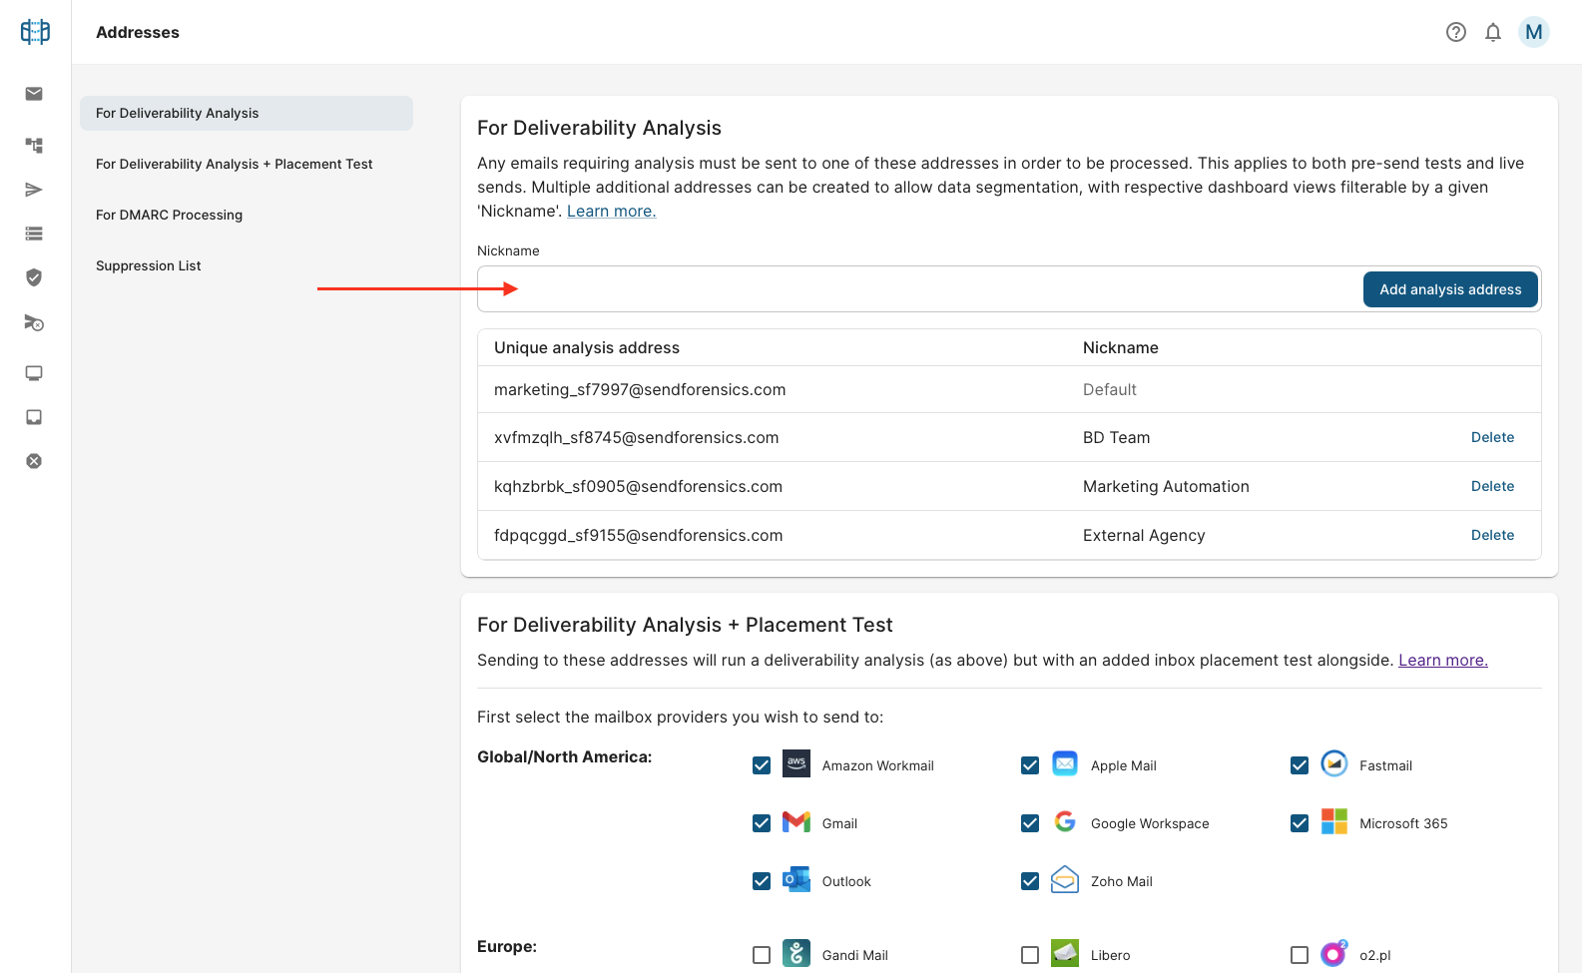Click the Google Workspace G logo
Image resolution: width=1582 pixels, height=973 pixels.
[1065, 821]
